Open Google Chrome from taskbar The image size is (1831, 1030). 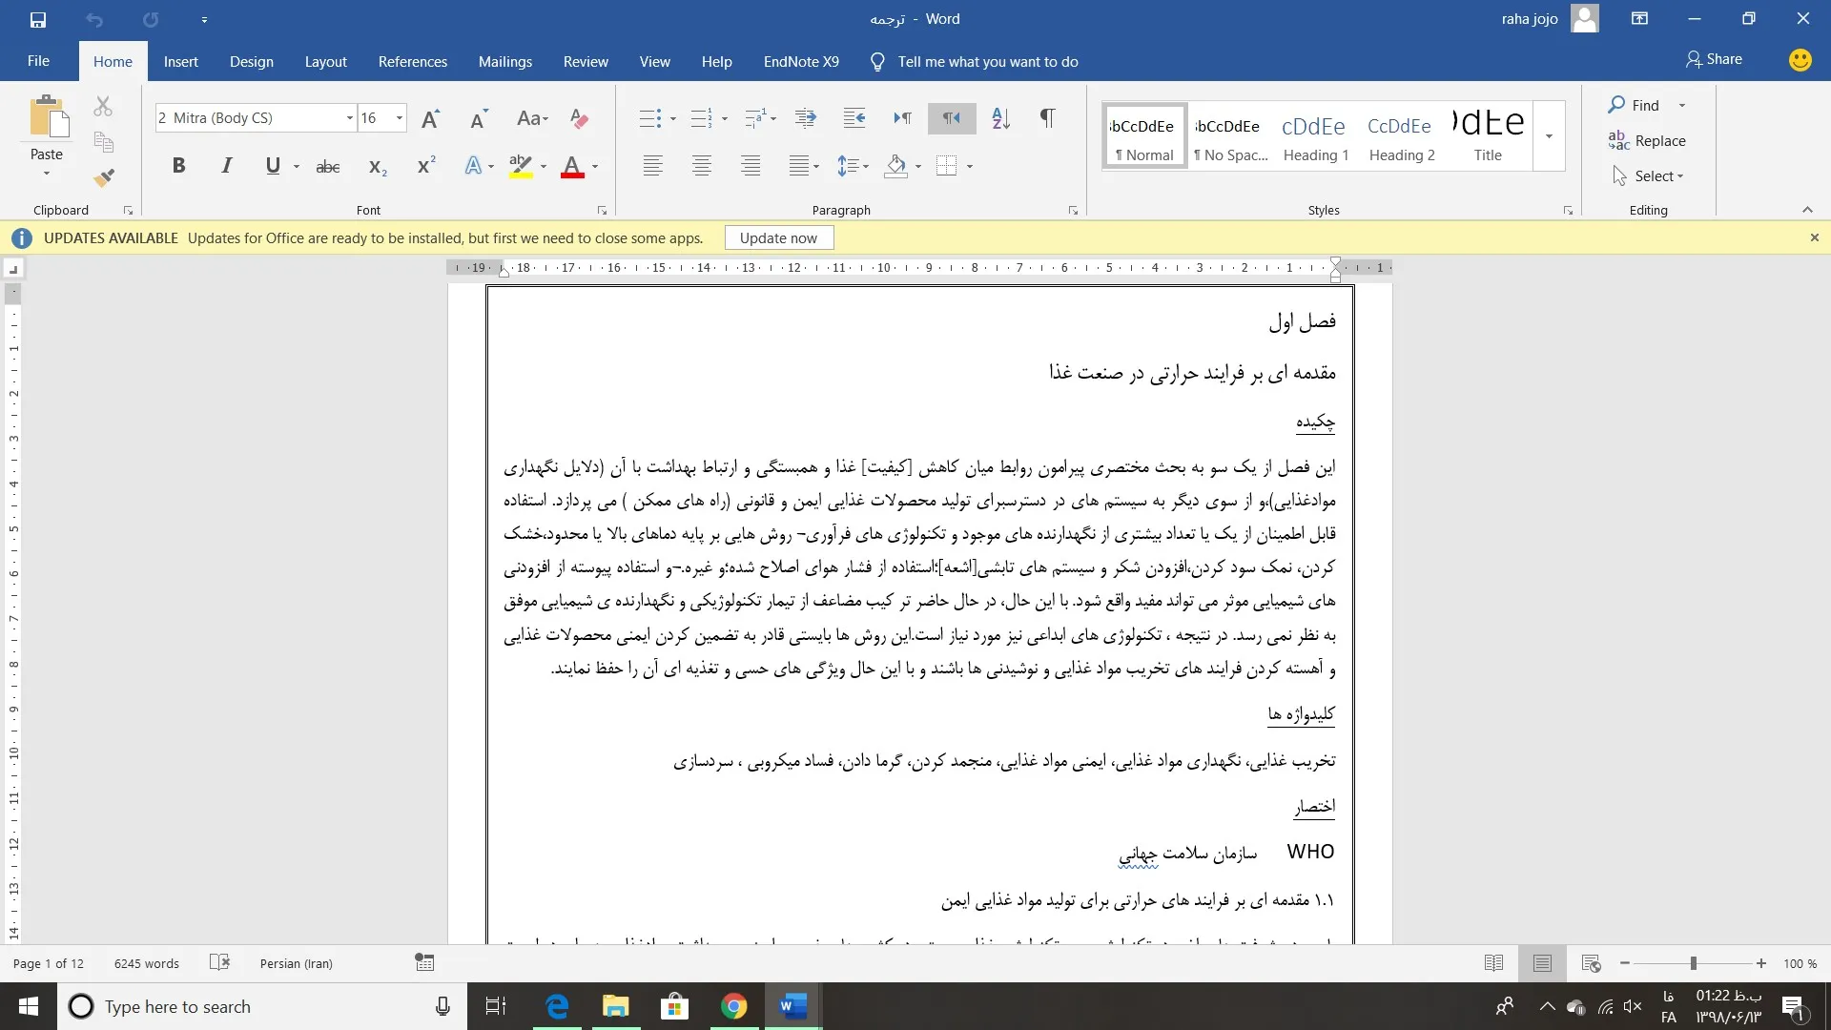pyautogui.click(x=733, y=1006)
